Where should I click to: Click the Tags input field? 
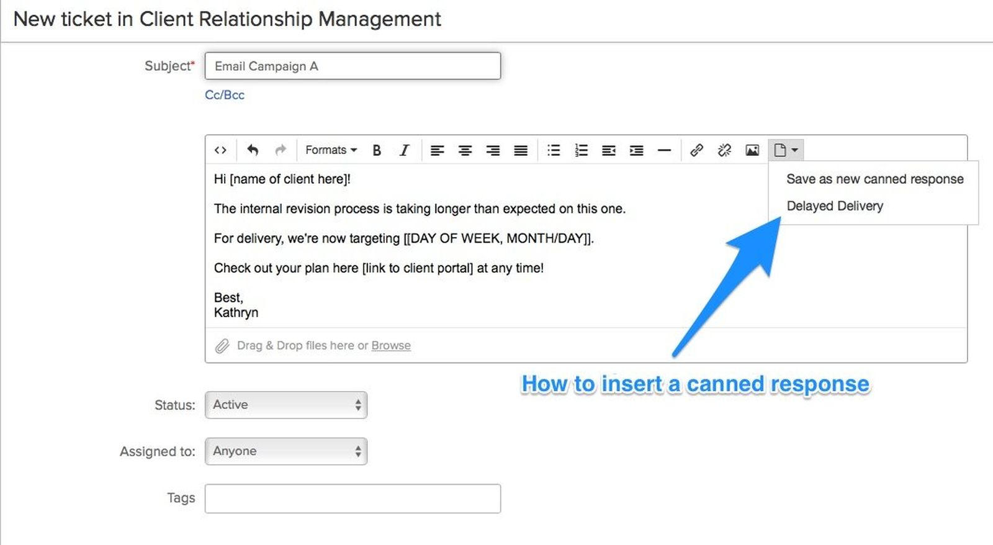click(x=353, y=498)
